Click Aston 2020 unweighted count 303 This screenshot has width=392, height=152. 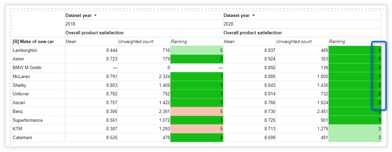[325, 59]
